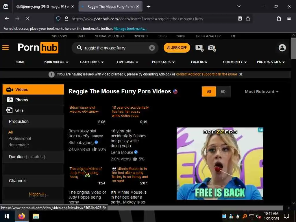Open tracking protection shield panel
296x222 pixels.
click(58, 18)
